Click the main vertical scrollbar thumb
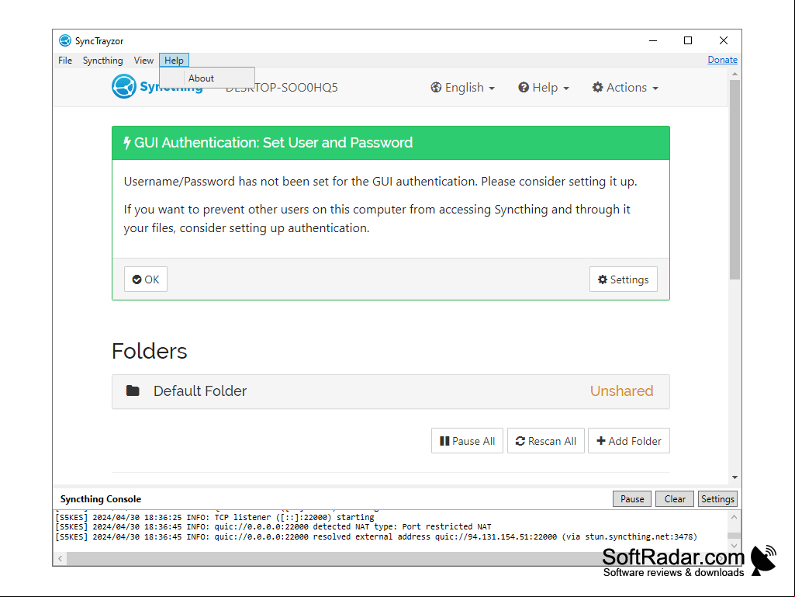The height and width of the screenshot is (597, 795). [735, 179]
